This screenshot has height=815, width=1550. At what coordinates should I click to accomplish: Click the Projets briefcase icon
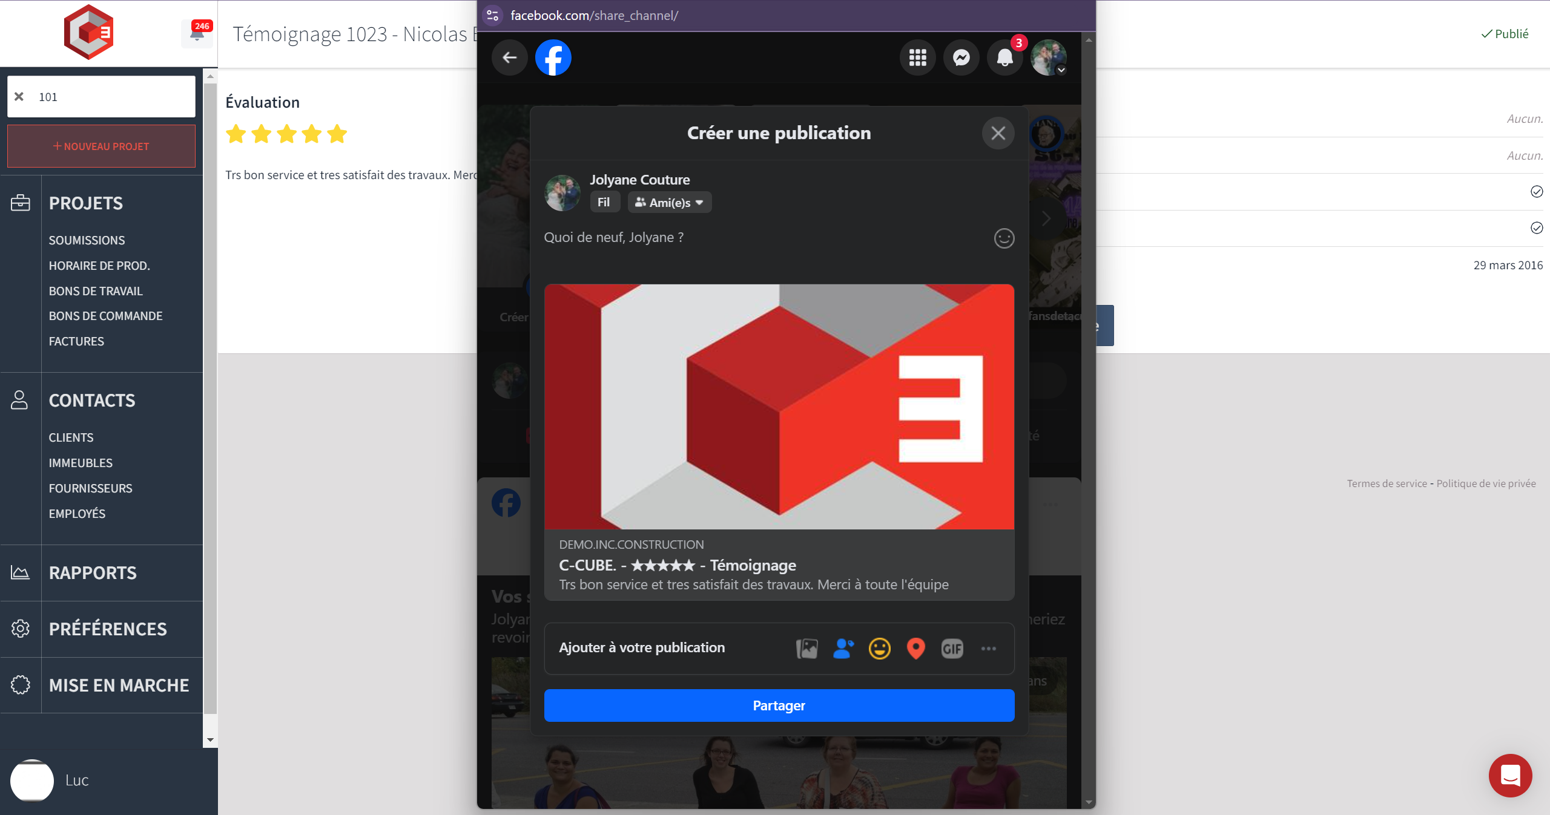coord(21,203)
